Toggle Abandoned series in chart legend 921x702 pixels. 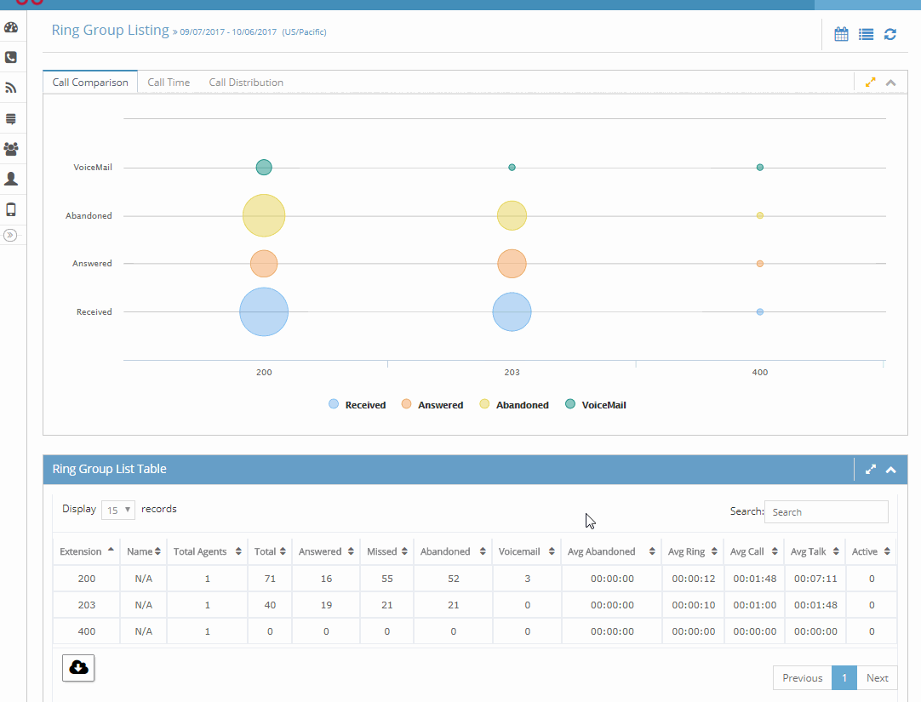(514, 405)
